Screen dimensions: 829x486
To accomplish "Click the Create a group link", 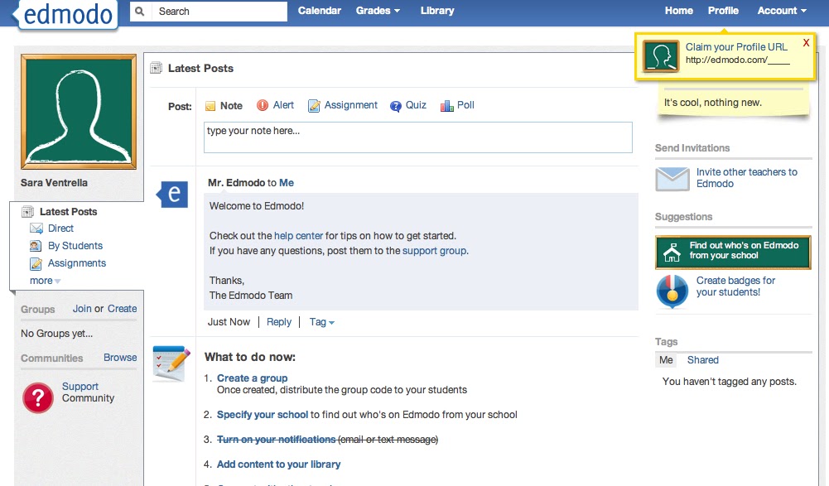I will coord(252,378).
